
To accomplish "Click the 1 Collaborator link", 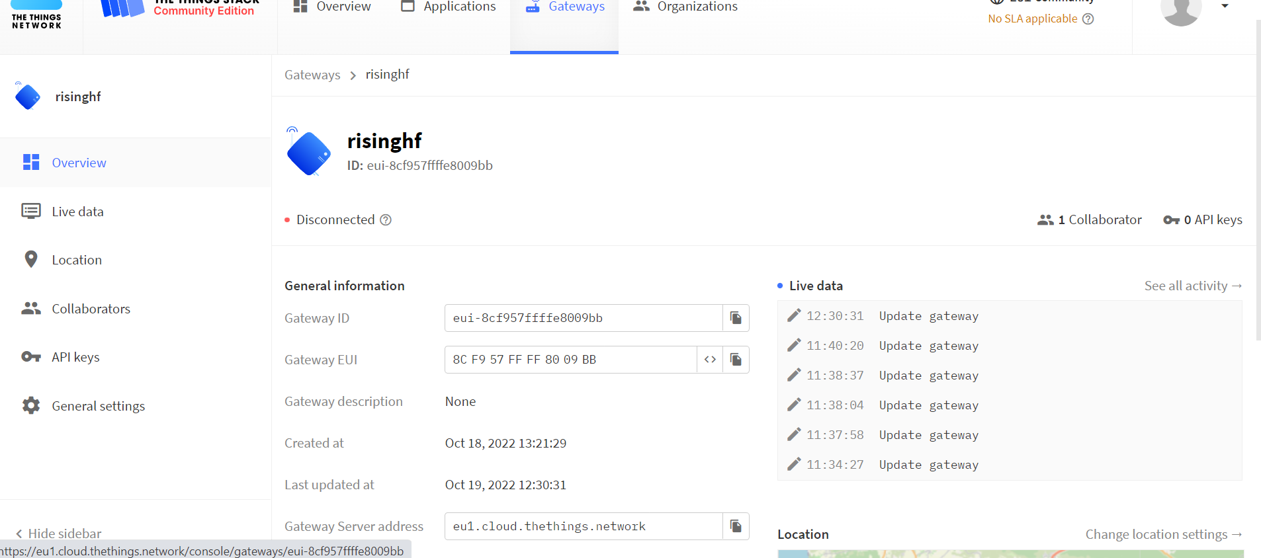I will (1090, 220).
